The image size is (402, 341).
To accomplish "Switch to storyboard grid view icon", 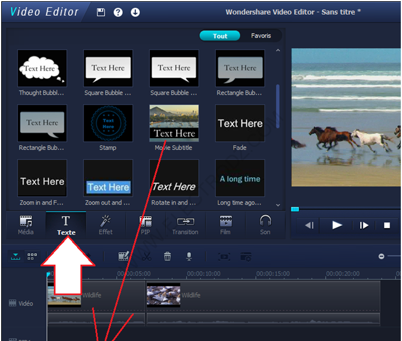I will click(32, 256).
